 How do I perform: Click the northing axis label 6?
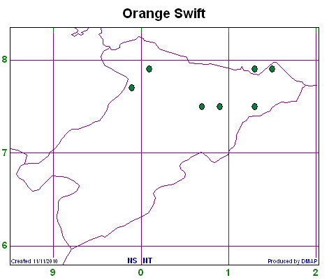click(4, 245)
